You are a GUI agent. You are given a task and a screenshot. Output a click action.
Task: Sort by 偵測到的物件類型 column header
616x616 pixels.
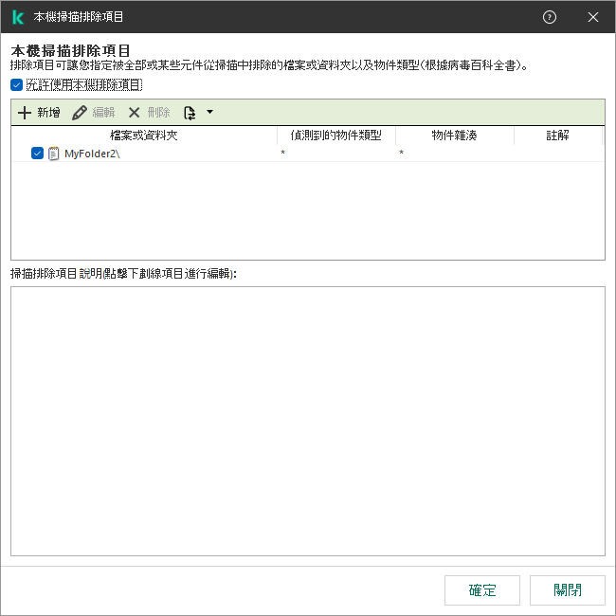[336, 136]
